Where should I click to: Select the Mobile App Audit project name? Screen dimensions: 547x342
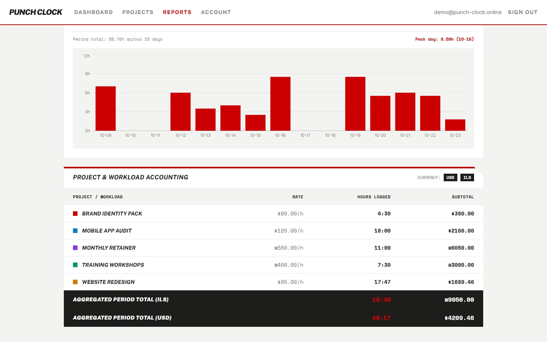click(107, 231)
